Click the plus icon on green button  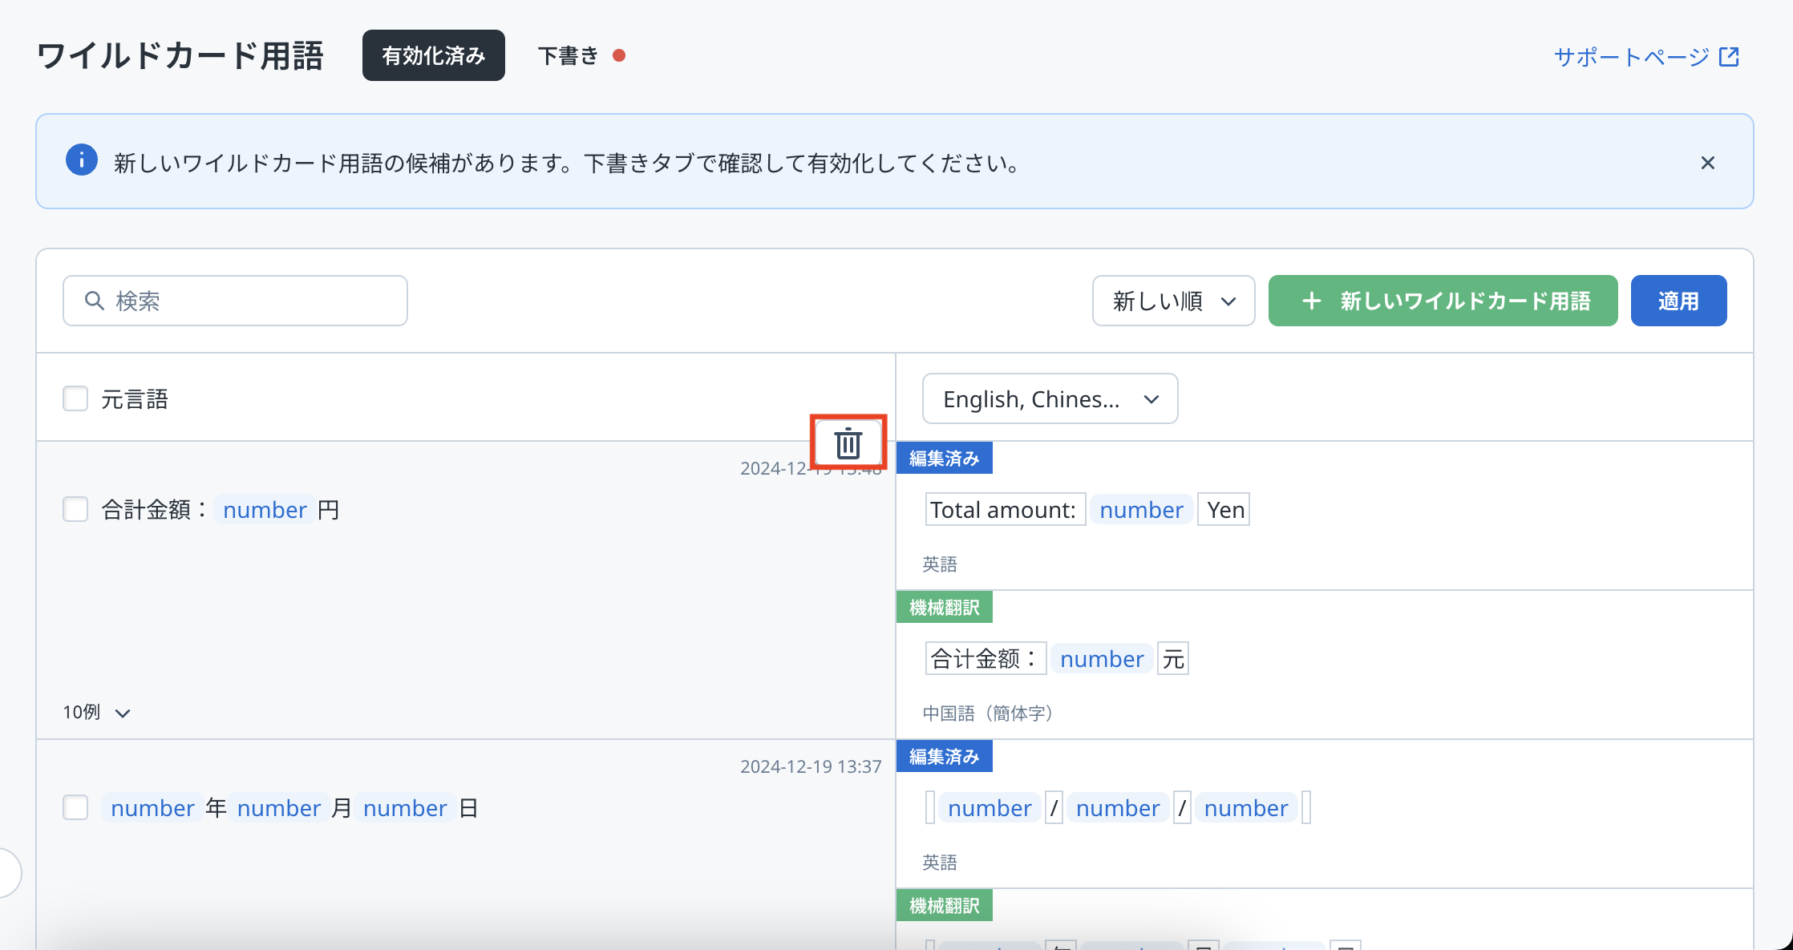(1311, 301)
